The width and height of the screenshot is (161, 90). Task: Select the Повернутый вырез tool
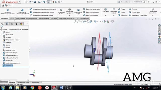pos(78,12)
